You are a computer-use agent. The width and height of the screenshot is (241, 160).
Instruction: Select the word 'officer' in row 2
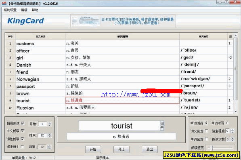[23, 51]
